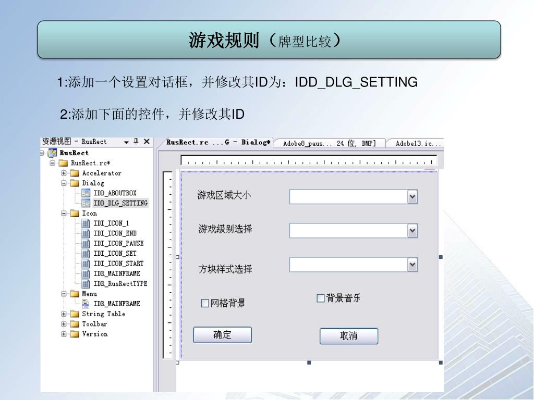This screenshot has height=400, width=534.
Task: Click the 确定 button
Action: click(x=222, y=335)
